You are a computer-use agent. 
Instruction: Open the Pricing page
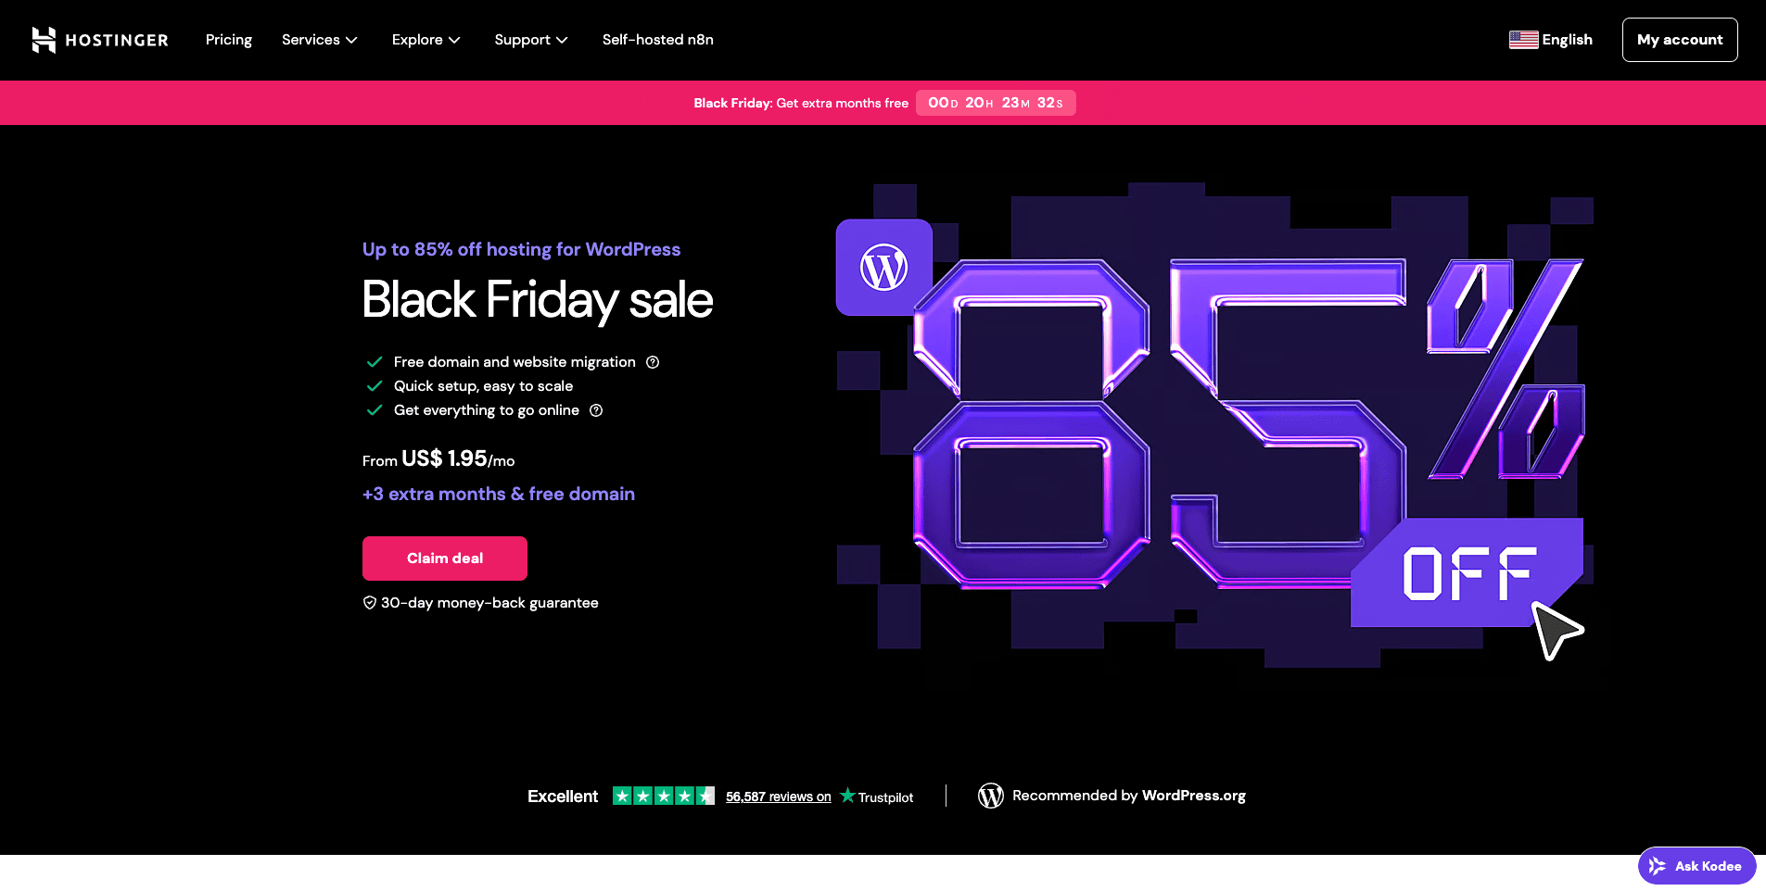click(x=228, y=40)
